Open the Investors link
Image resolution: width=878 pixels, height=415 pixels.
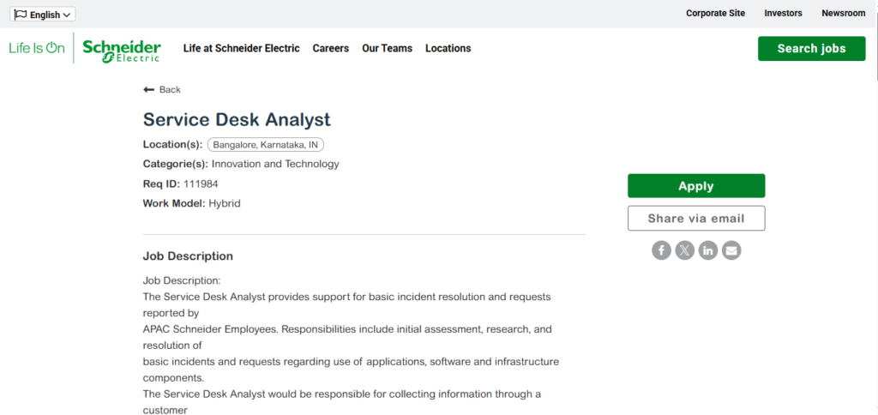coord(784,14)
